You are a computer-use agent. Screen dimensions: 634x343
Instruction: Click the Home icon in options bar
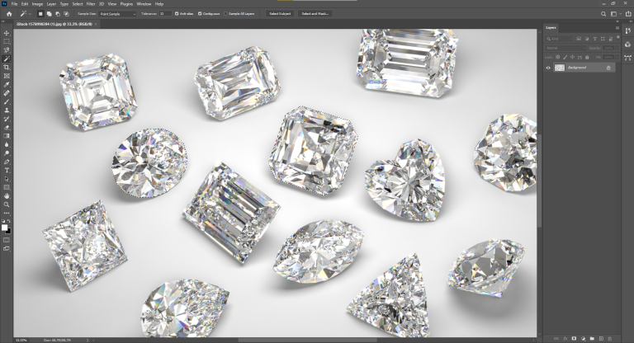9,14
